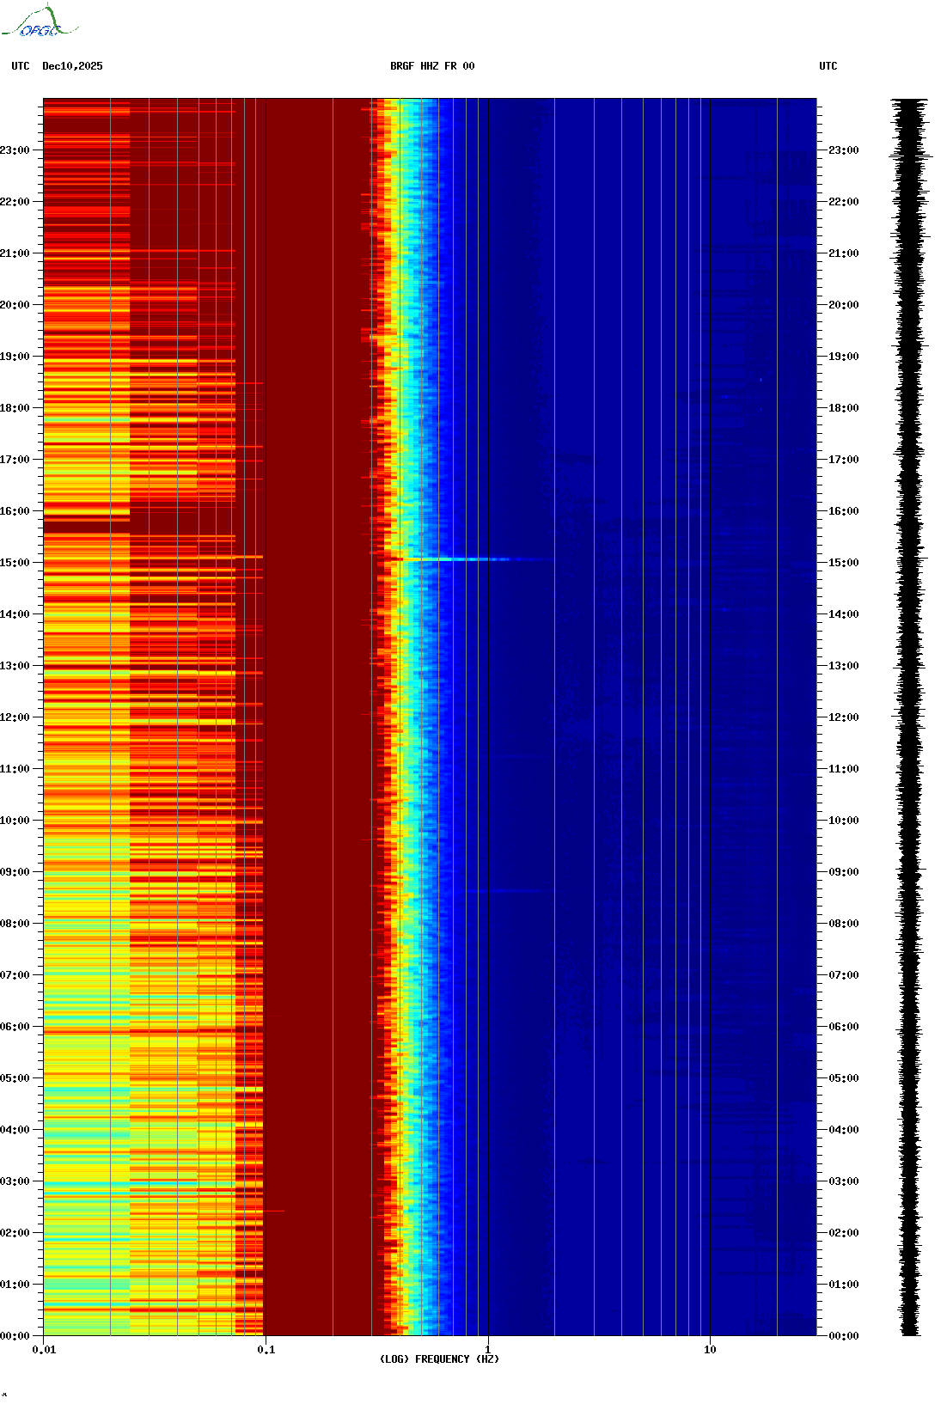Viewport: 947px width, 1404px height.
Task: Click the 00:00 label on the right time axis
Action: point(844,1336)
